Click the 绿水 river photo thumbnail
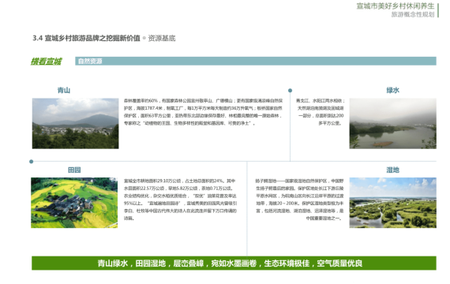Viewport: 450px width, 284px height. [392, 123]
